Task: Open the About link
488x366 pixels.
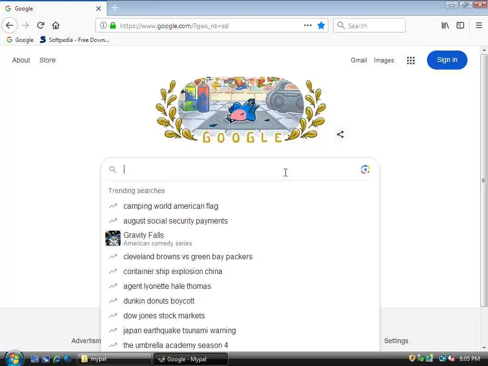Action: click(21, 60)
